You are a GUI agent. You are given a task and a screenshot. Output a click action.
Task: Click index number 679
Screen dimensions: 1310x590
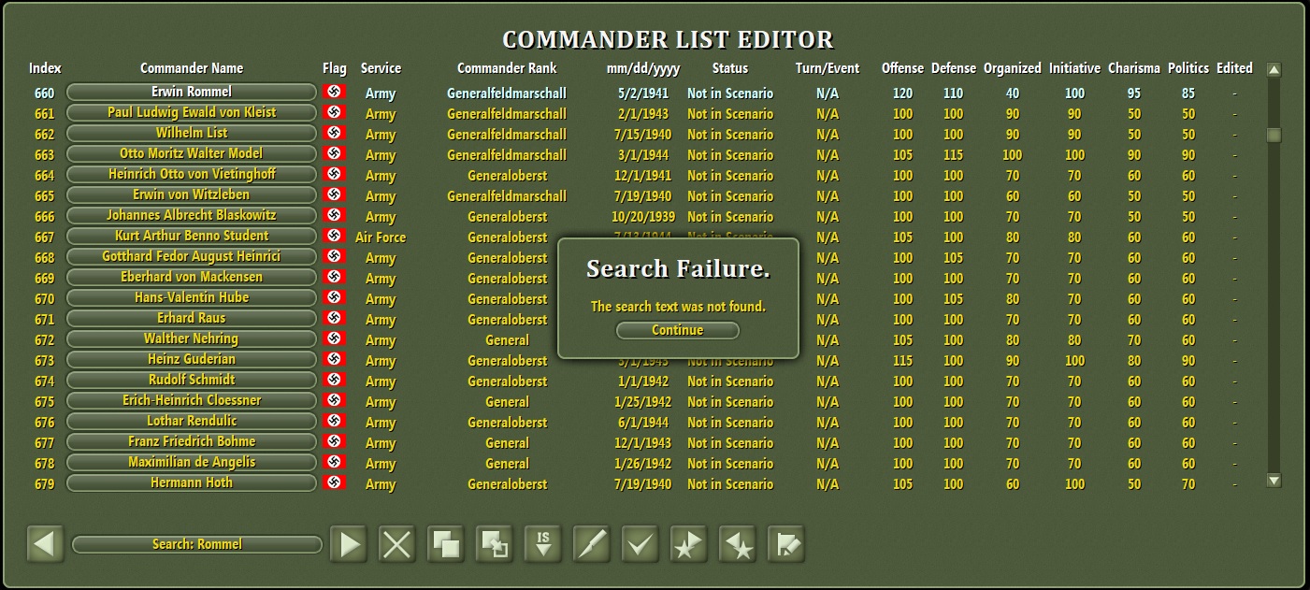45,484
